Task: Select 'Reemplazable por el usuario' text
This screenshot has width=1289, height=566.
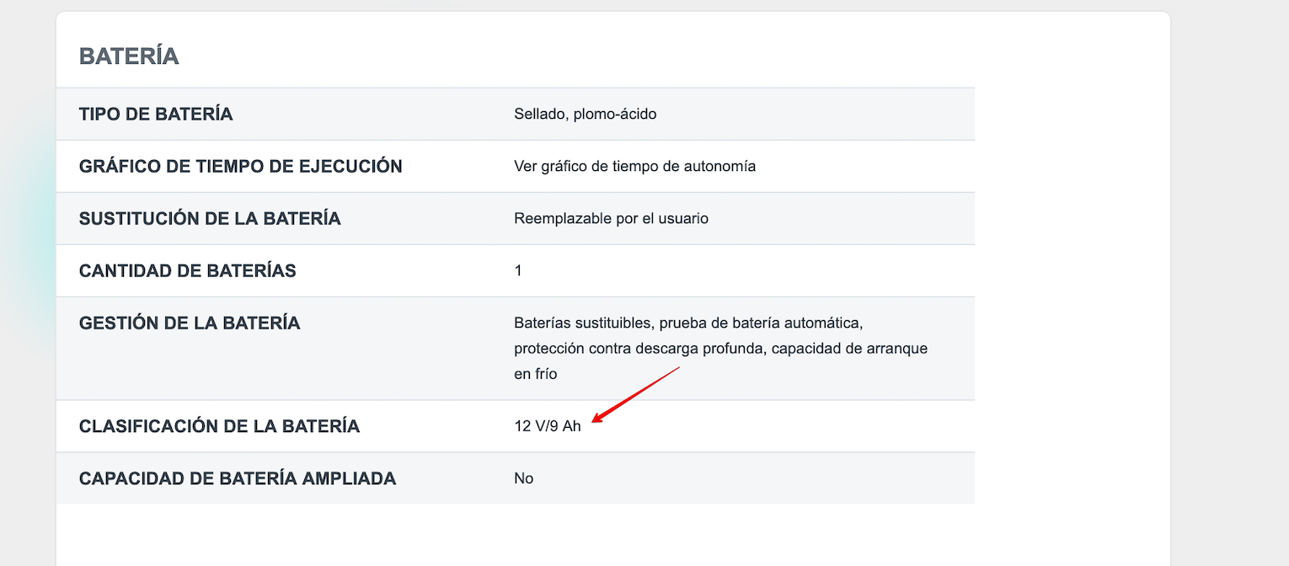Action: point(611,219)
